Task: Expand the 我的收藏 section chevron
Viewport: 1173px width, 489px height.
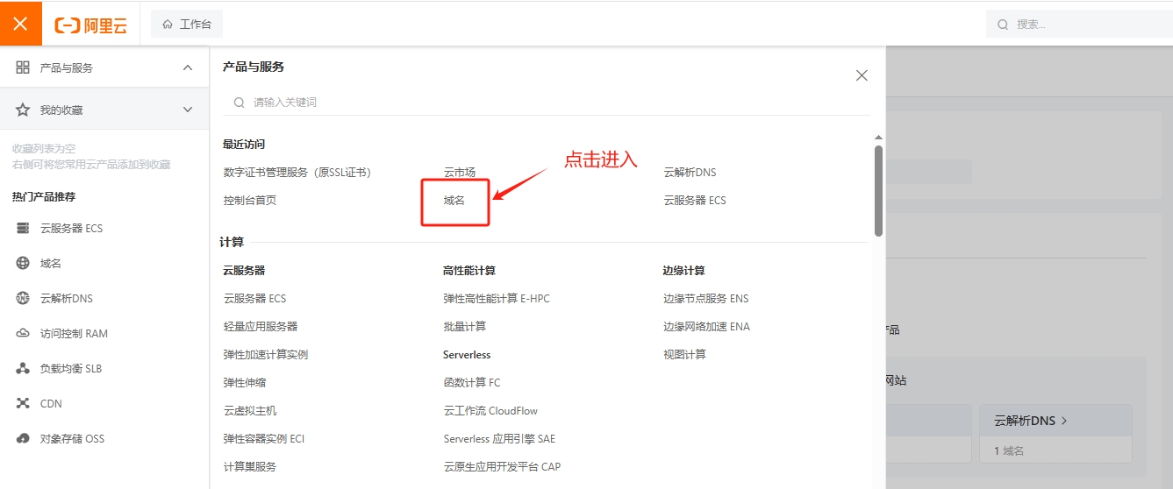Action: pos(188,110)
